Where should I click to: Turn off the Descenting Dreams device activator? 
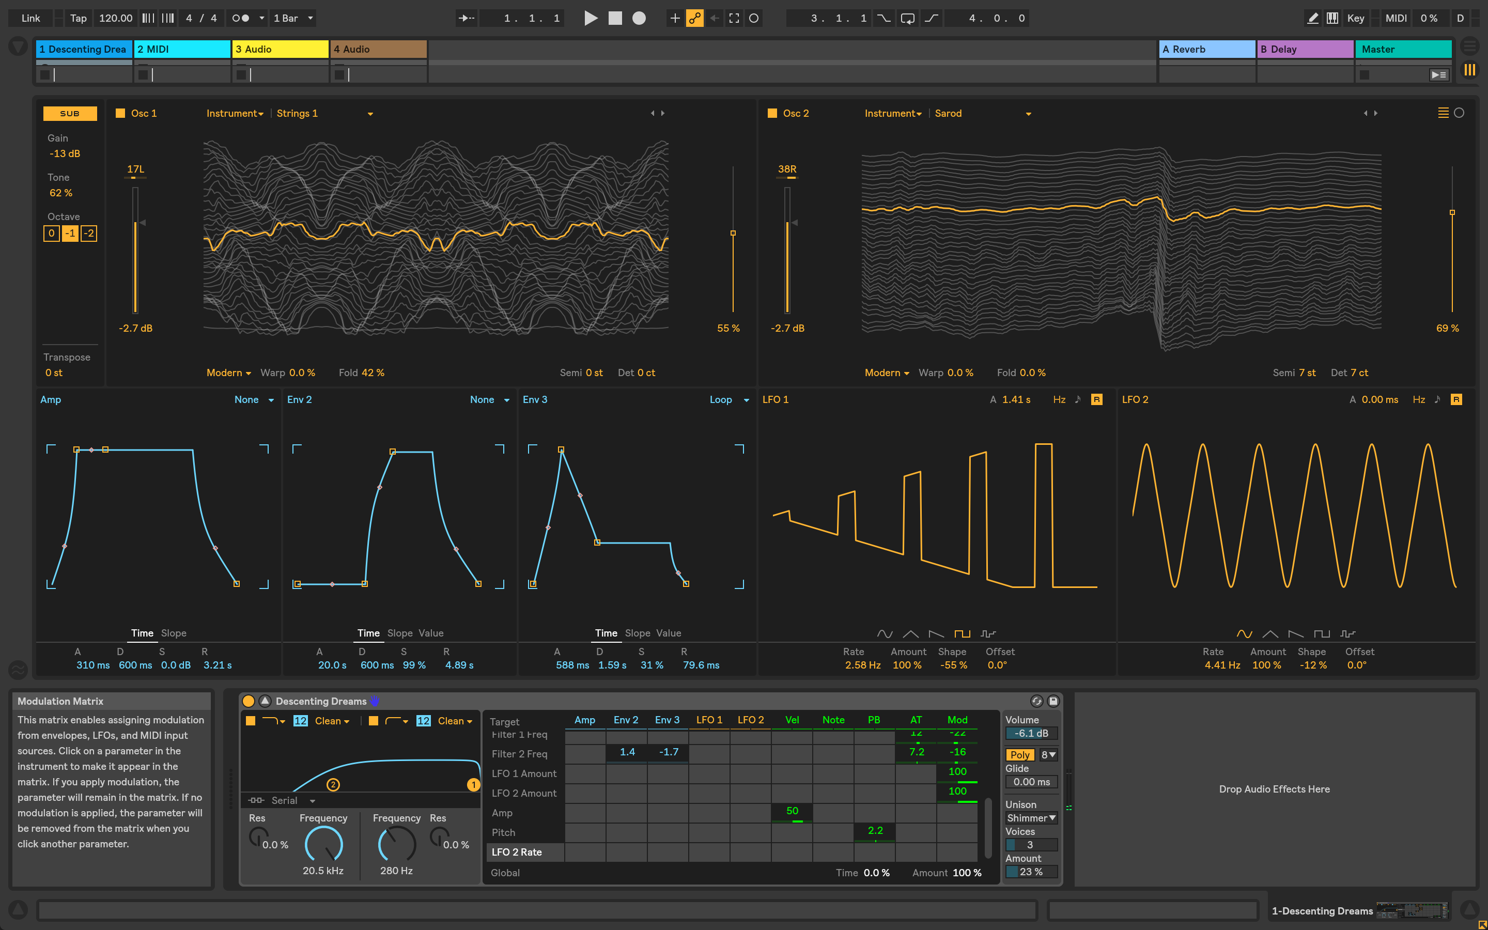pyautogui.click(x=249, y=701)
